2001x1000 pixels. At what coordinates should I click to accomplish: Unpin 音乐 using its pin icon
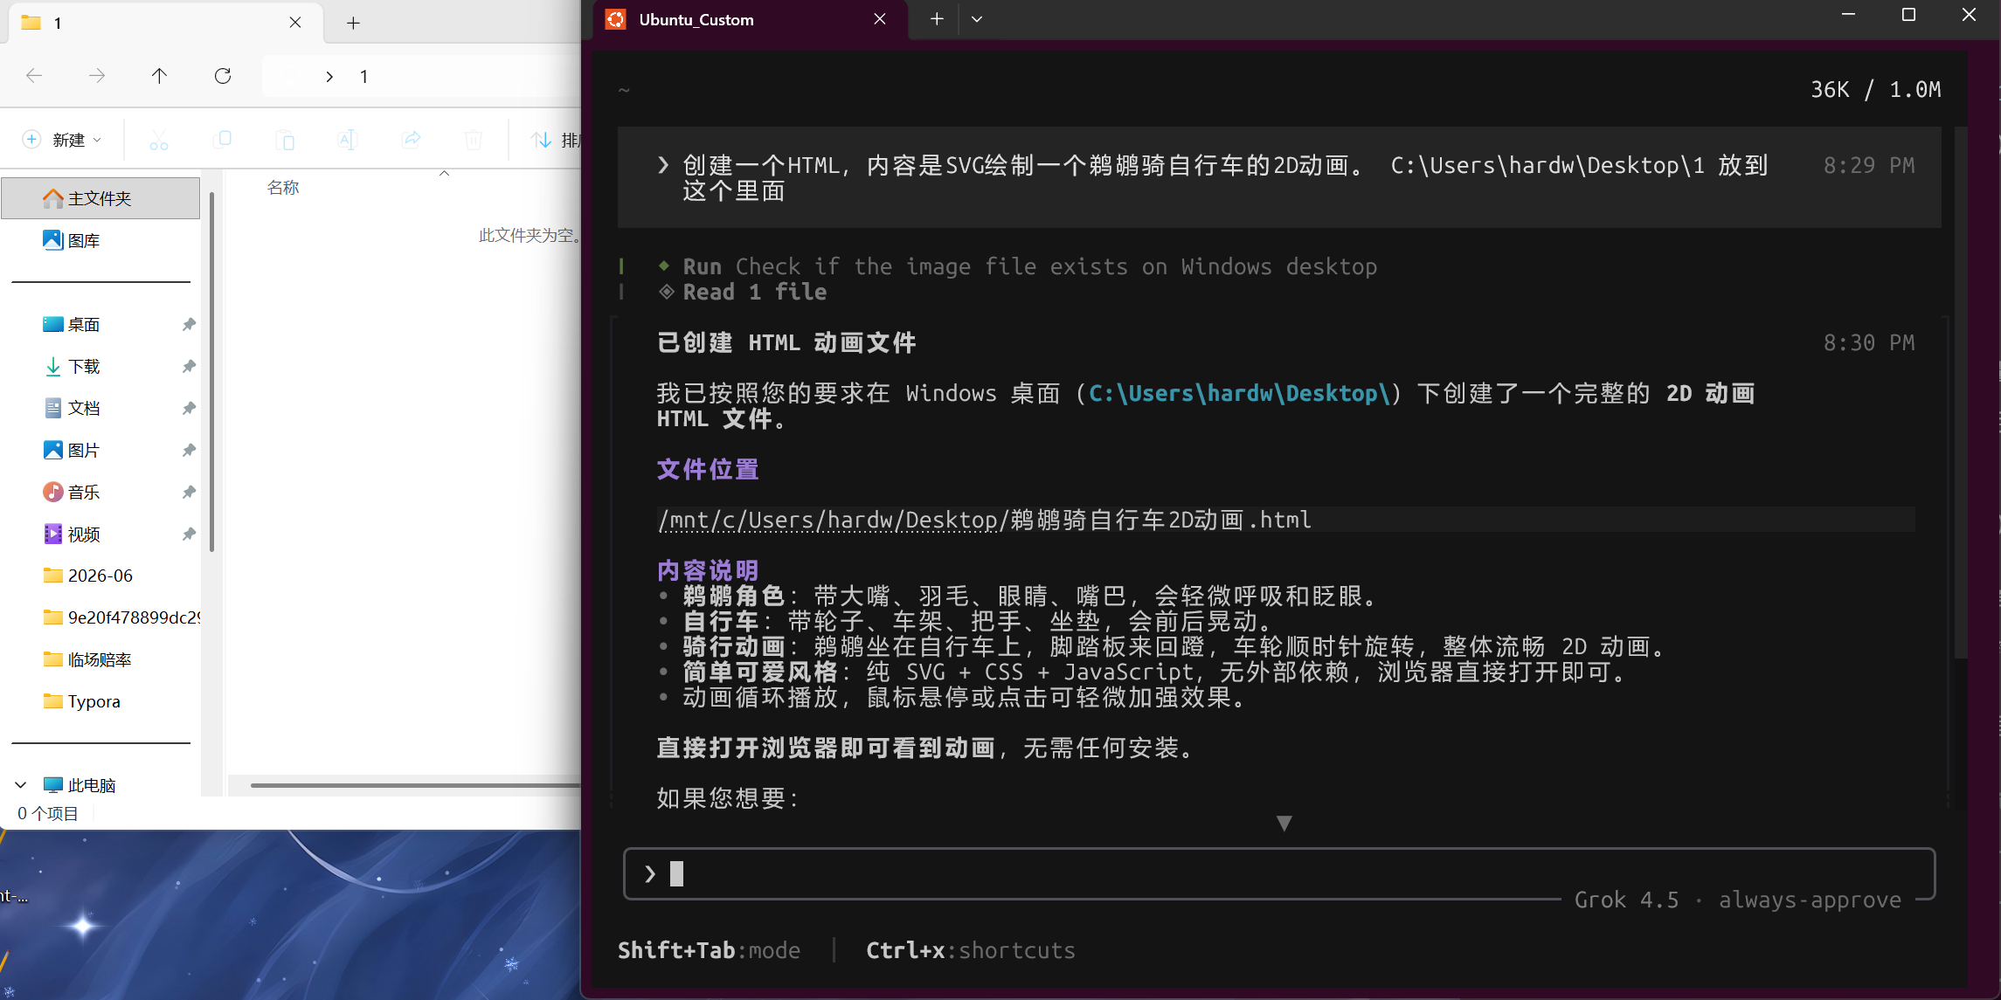click(x=189, y=492)
